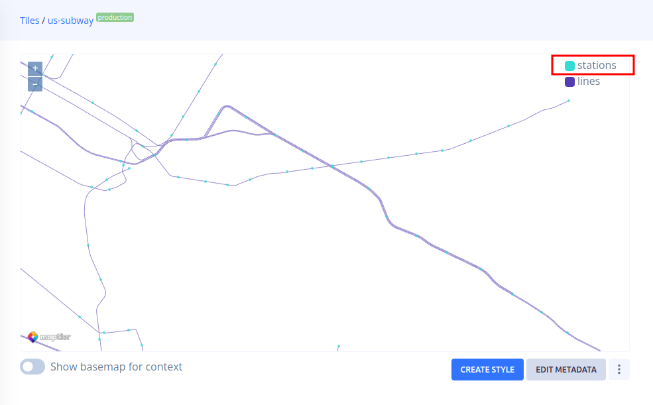Toggle the stations layer label in the legend
Image resolution: width=653 pixels, height=405 pixels.
point(597,65)
